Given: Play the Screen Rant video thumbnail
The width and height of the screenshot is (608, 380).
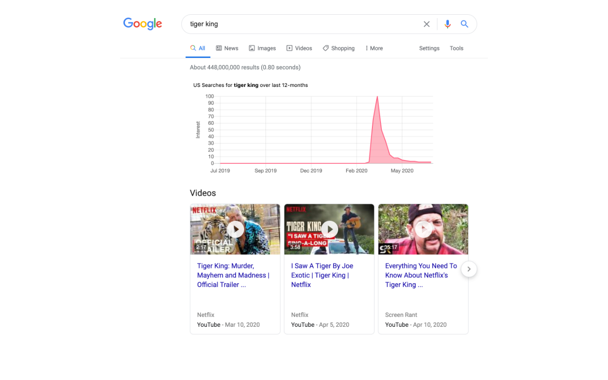Looking at the screenshot, I should coord(423,229).
